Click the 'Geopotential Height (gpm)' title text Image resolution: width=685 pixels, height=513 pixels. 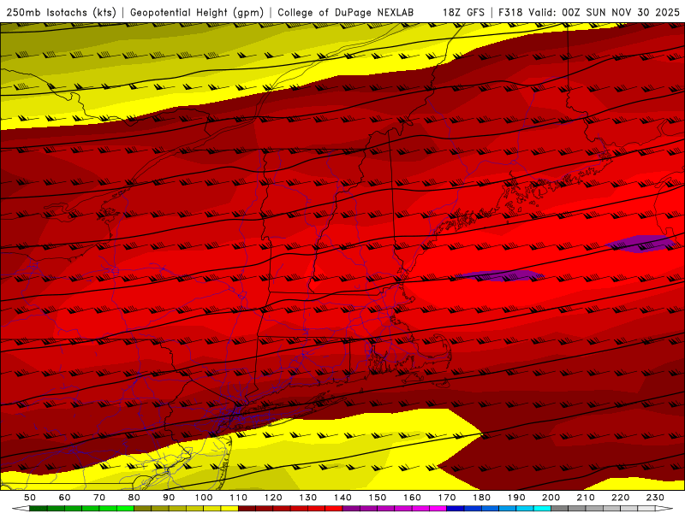pyautogui.click(x=197, y=13)
